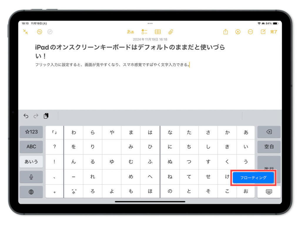This screenshot has height=226, width=301.
Task: Tap the battery 84% status indicator
Action: (x=272, y=24)
